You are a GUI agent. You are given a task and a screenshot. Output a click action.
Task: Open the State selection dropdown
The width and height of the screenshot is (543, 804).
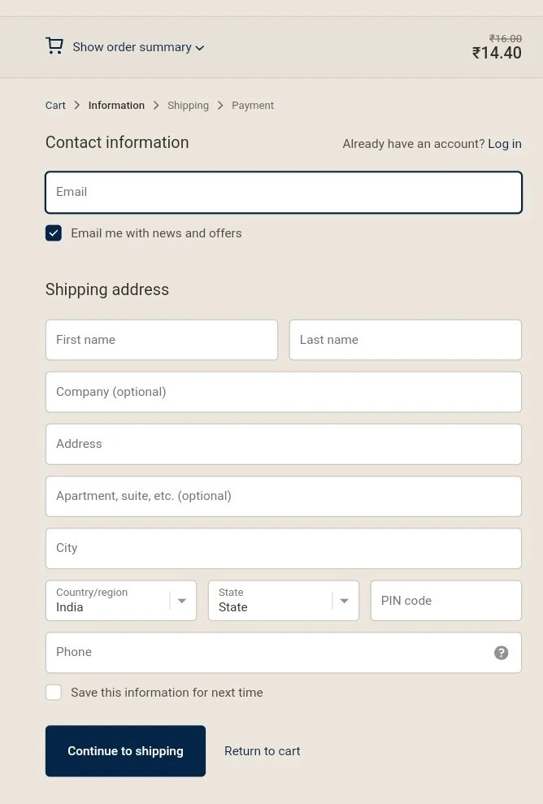coord(284,601)
